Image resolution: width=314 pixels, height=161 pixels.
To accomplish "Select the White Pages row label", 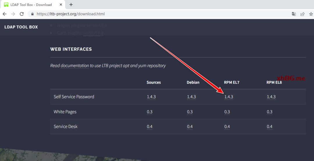I will pos(65,112).
